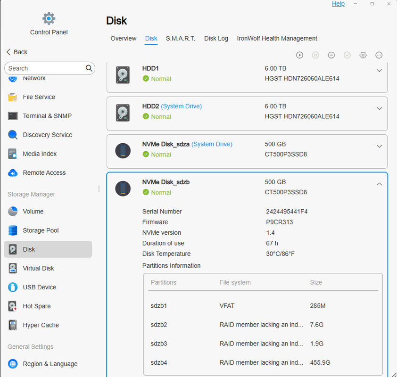This screenshot has height=377, width=397.
Task: Click the HDD2 drive icon
Action: (123, 113)
